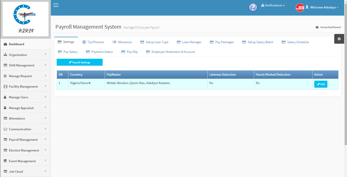Image resolution: width=347 pixels, height=177 pixels.
Task: Click the Dashboard icon in sidebar
Action: 5,44
